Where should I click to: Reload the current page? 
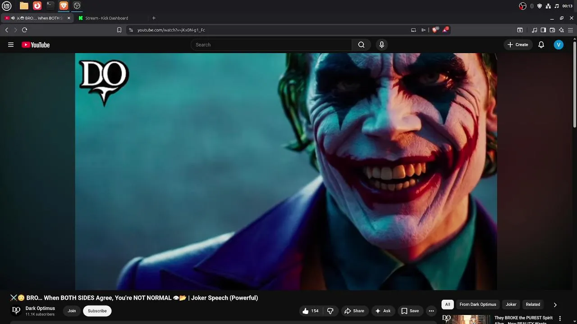coord(24,30)
